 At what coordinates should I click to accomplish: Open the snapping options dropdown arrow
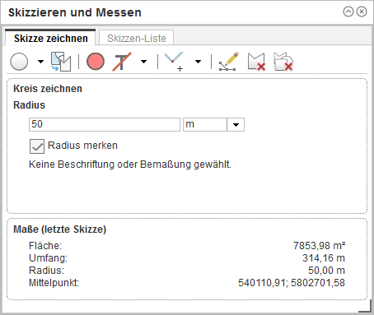coord(198,62)
